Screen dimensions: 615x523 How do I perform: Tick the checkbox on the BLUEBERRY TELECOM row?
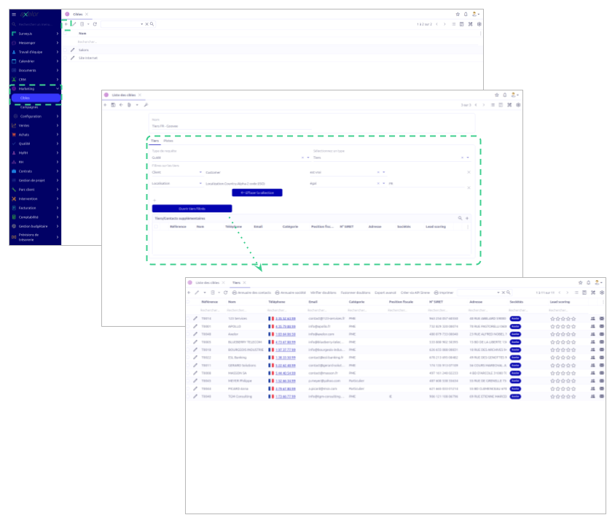pos(188,342)
